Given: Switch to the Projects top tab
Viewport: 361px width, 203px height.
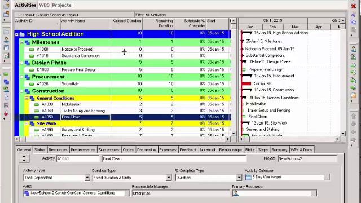Looking at the screenshot, I should tap(61, 5).
